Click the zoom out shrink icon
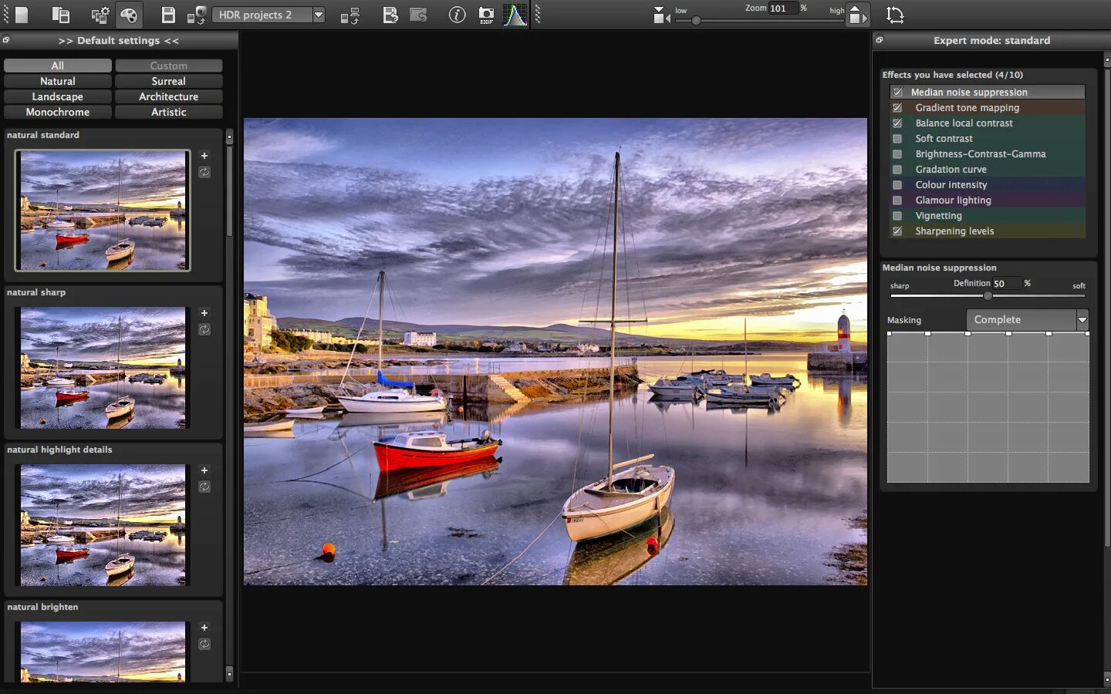This screenshot has width=1111, height=694. pos(661,15)
